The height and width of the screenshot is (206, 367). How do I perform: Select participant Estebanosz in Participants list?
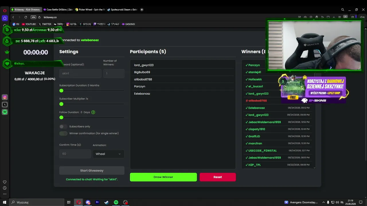142,94
